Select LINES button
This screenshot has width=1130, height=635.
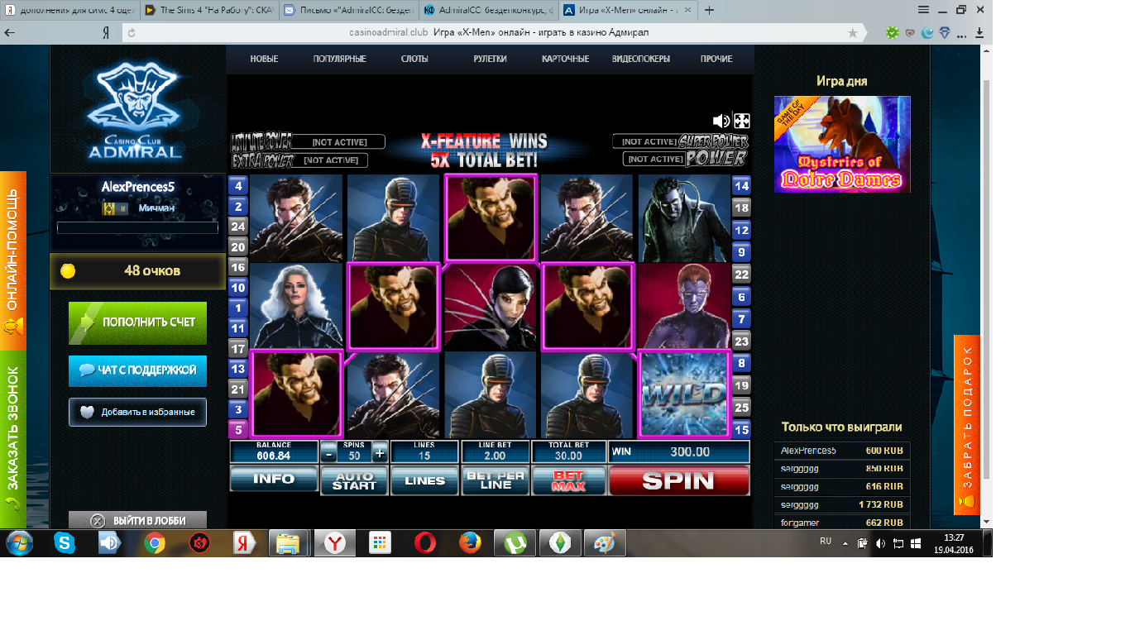pyautogui.click(x=425, y=480)
